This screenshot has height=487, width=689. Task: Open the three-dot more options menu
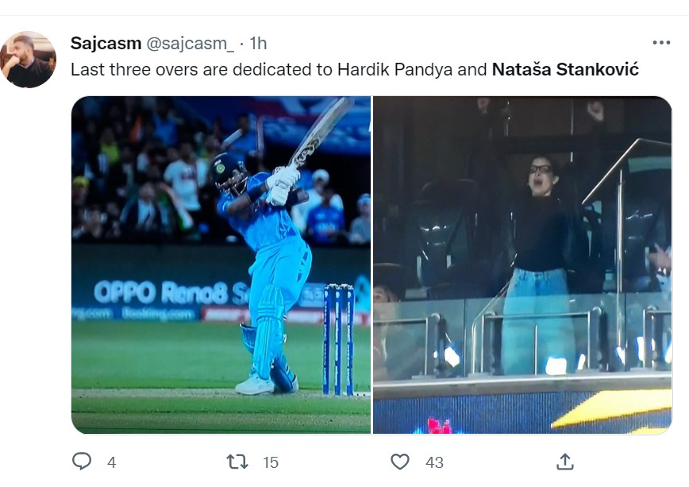click(661, 43)
